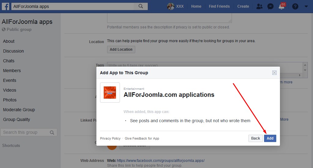Open the notifications bell icon
The width and height of the screenshot is (313, 168).
tap(282, 7)
